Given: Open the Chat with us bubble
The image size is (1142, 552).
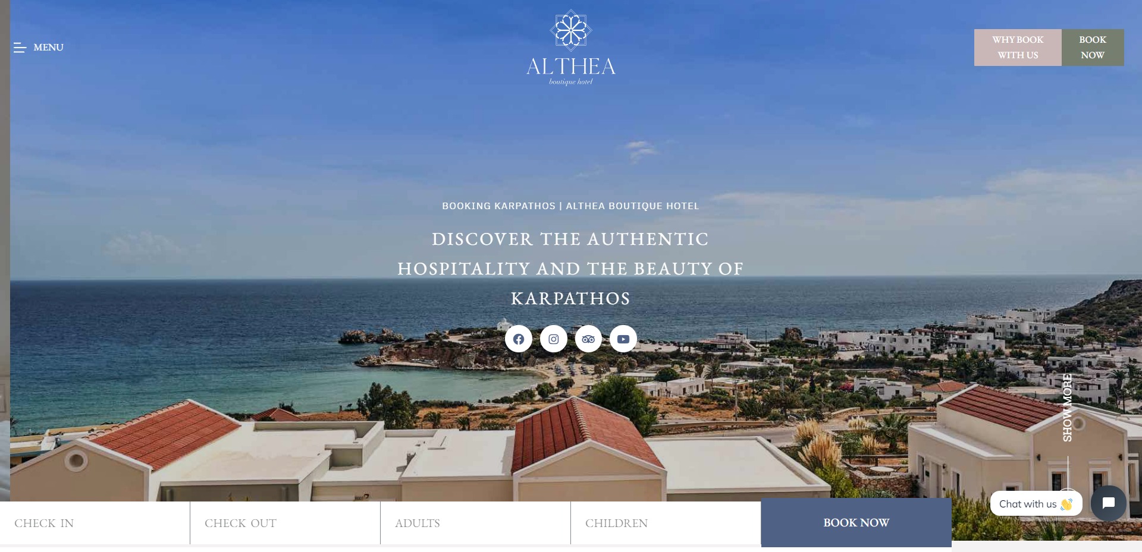Looking at the screenshot, I should (1036, 504).
